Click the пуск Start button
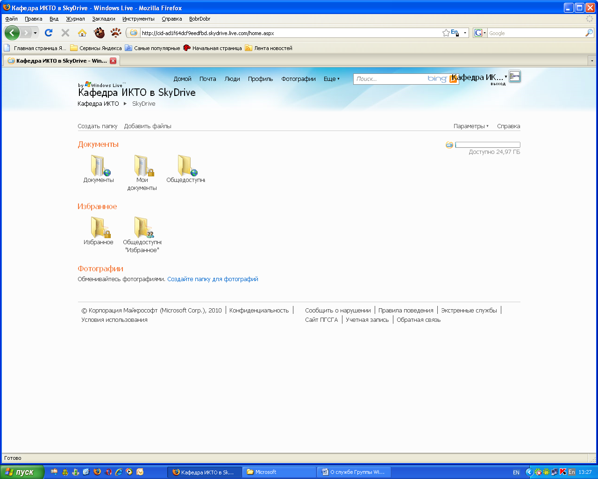Viewport: 598px width, 479px height. [22, 472]
